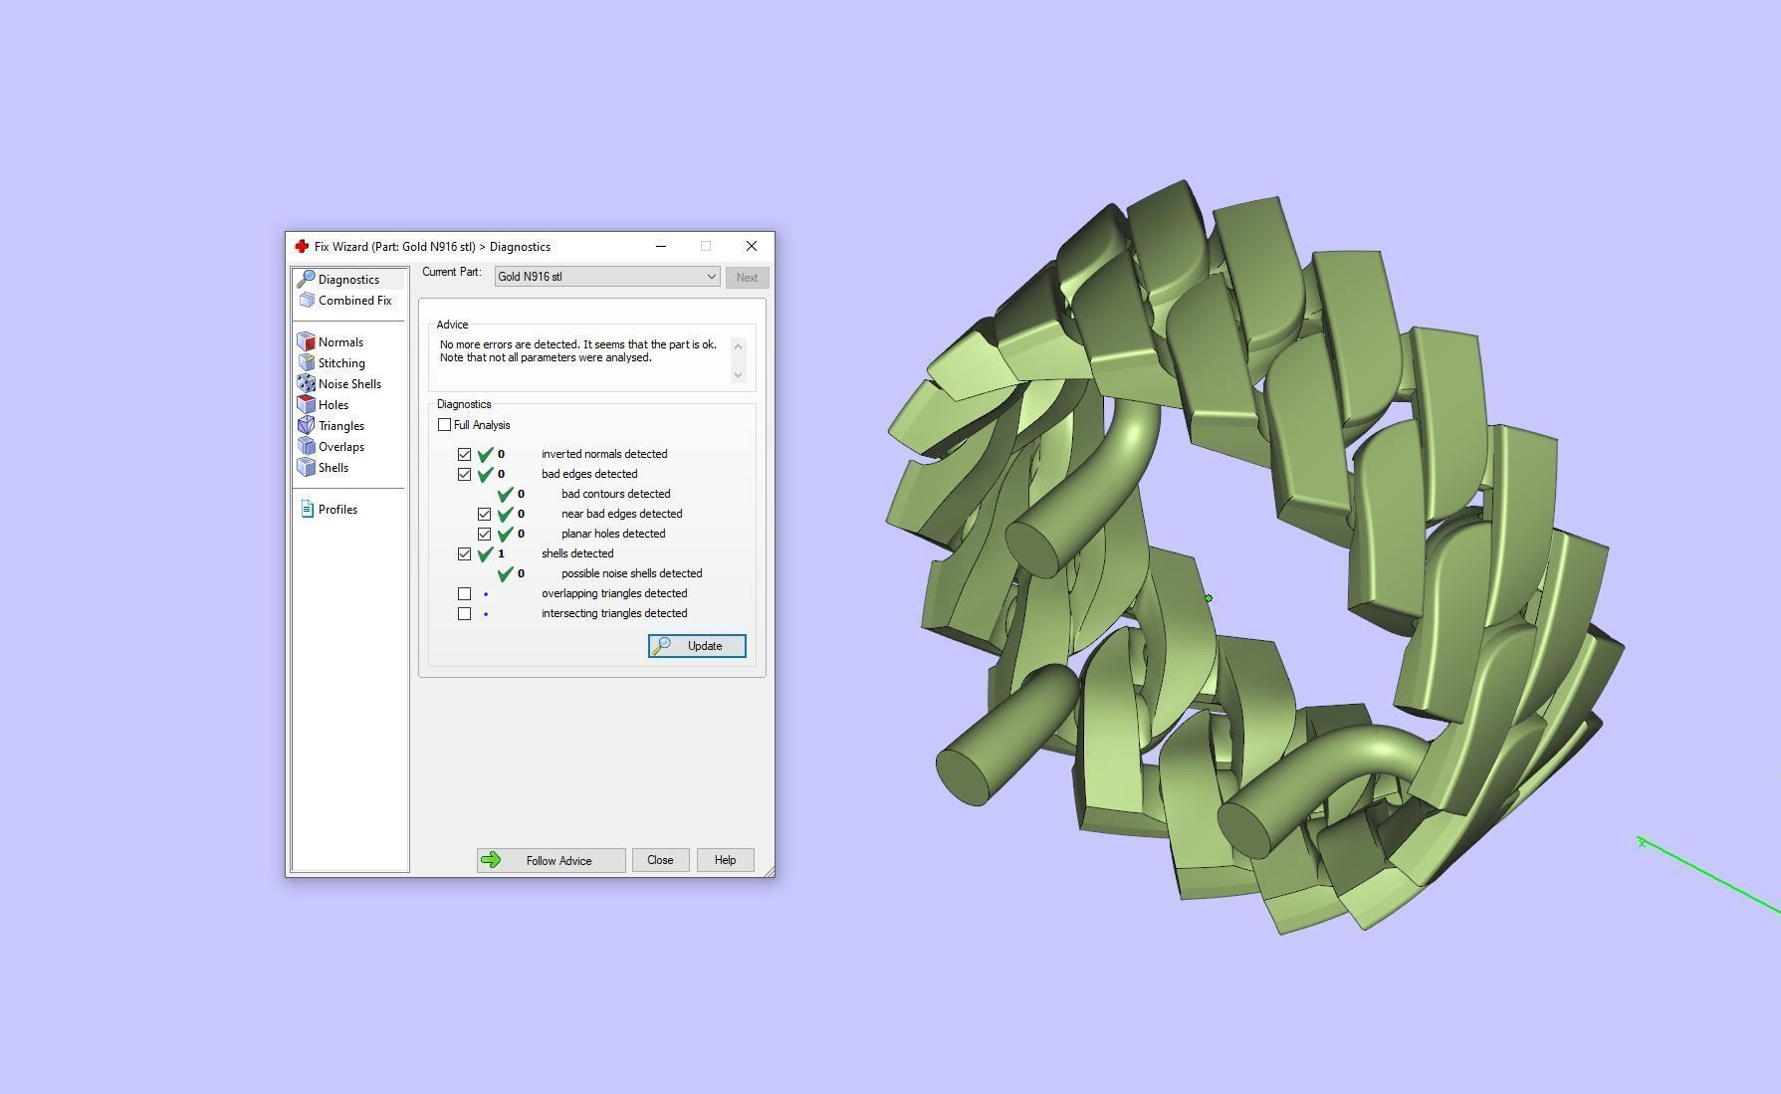Click the Follow Advice button
The width and height of the screenshot is (1781, 1094).
pos(551,861)
